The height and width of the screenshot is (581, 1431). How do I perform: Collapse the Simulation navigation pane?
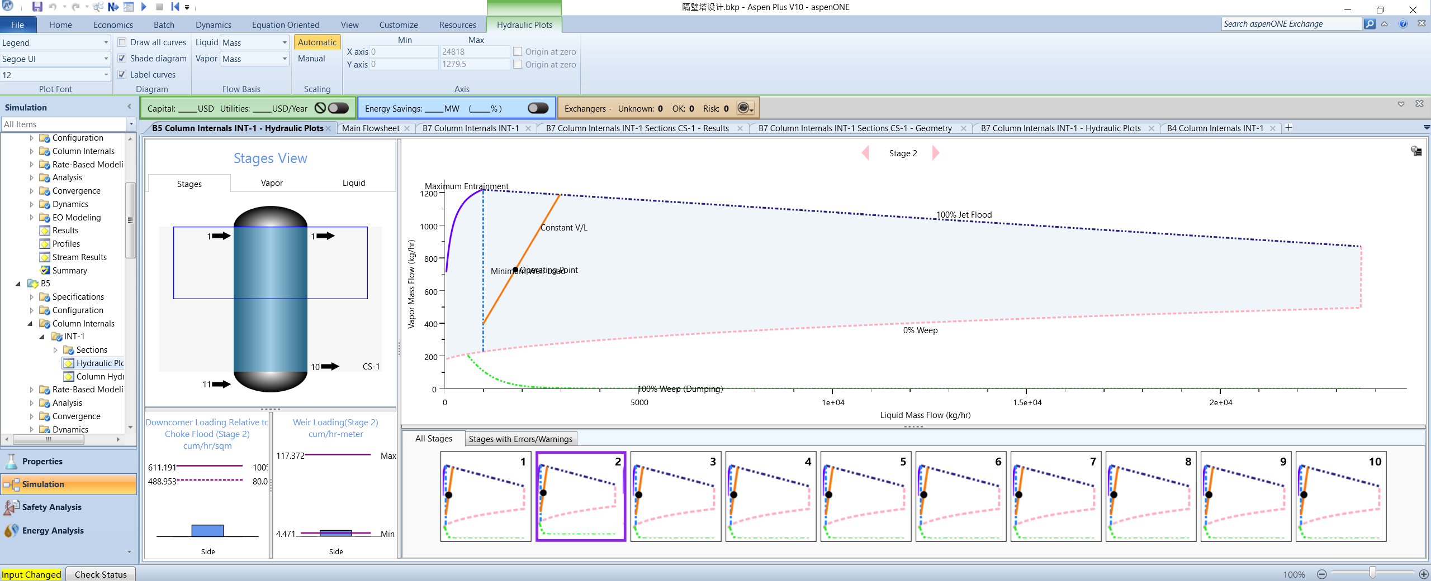[x=129, y=107]
